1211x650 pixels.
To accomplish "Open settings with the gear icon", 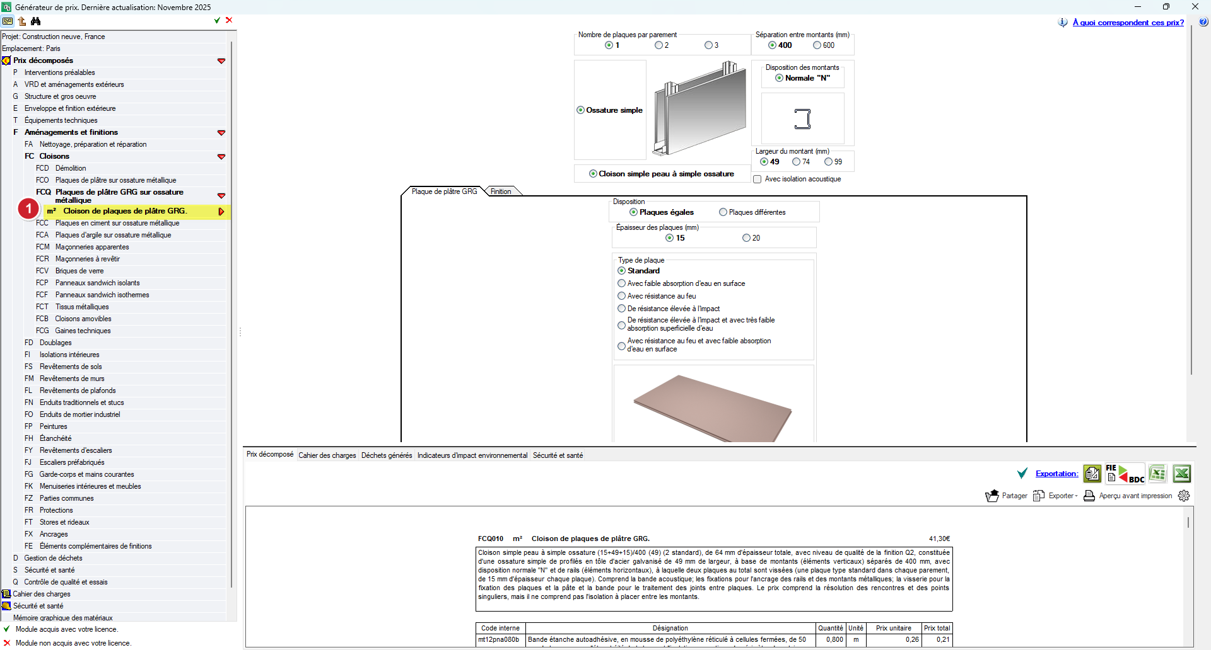I will [1184, 496].
